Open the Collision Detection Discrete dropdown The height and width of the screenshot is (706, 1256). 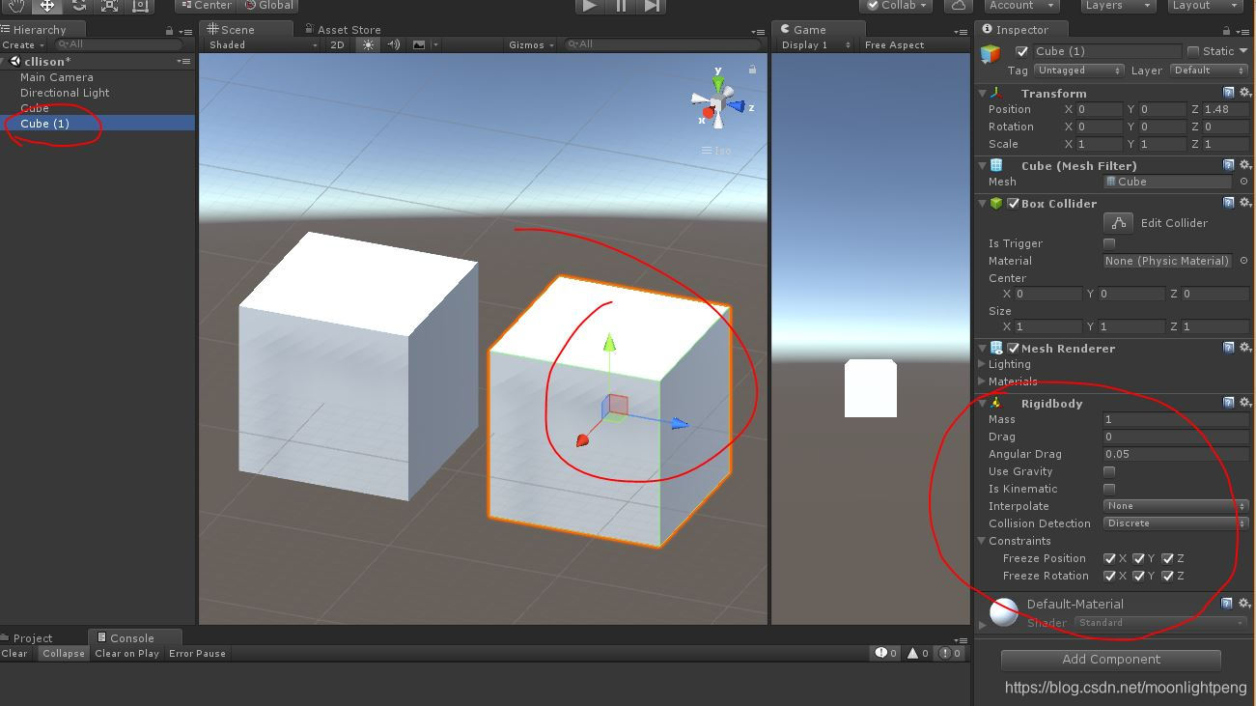coord(1175,523)
